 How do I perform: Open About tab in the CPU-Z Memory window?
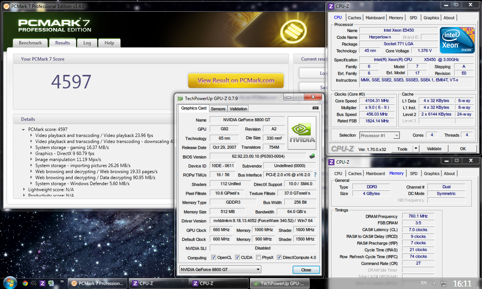click(449, 173)
